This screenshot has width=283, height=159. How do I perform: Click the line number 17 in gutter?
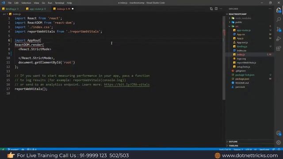point(8,89)
